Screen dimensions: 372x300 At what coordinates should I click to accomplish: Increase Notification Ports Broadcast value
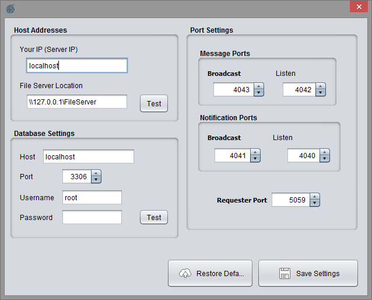[255, 152]
